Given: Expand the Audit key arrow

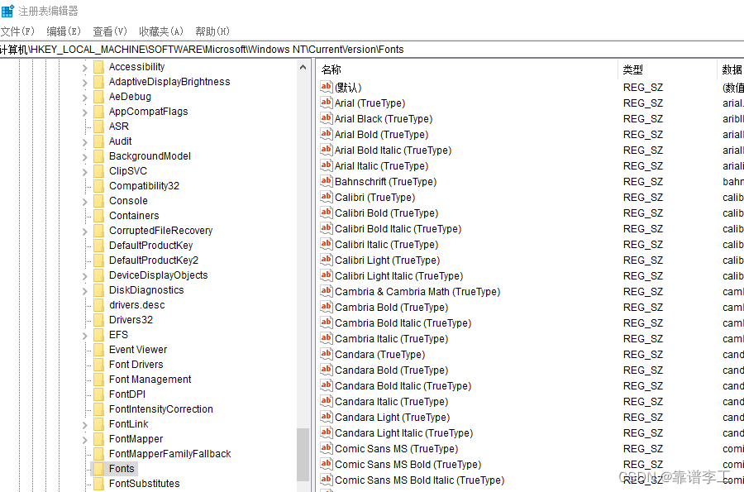Looking at the screenshot, I should pos(85,142).
